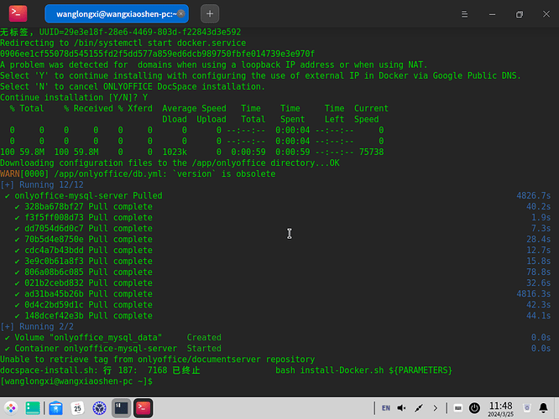Click 'Redirecting to /bin/systemctl start docker.service' line

click(123, 43)
